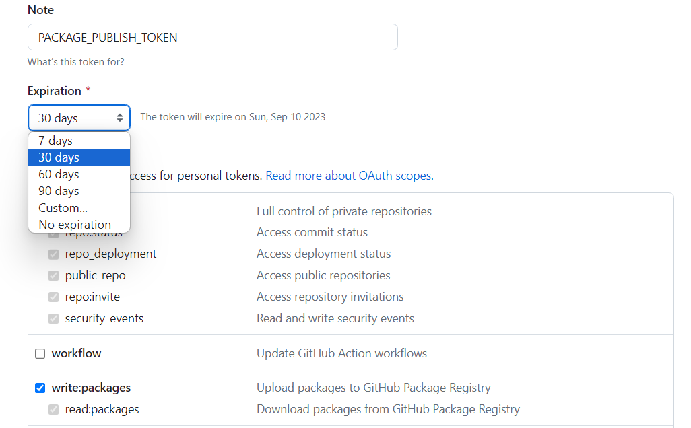Screen dimensions: 691x428
Task: Choose the 30 days option
Action: (59, 157)
